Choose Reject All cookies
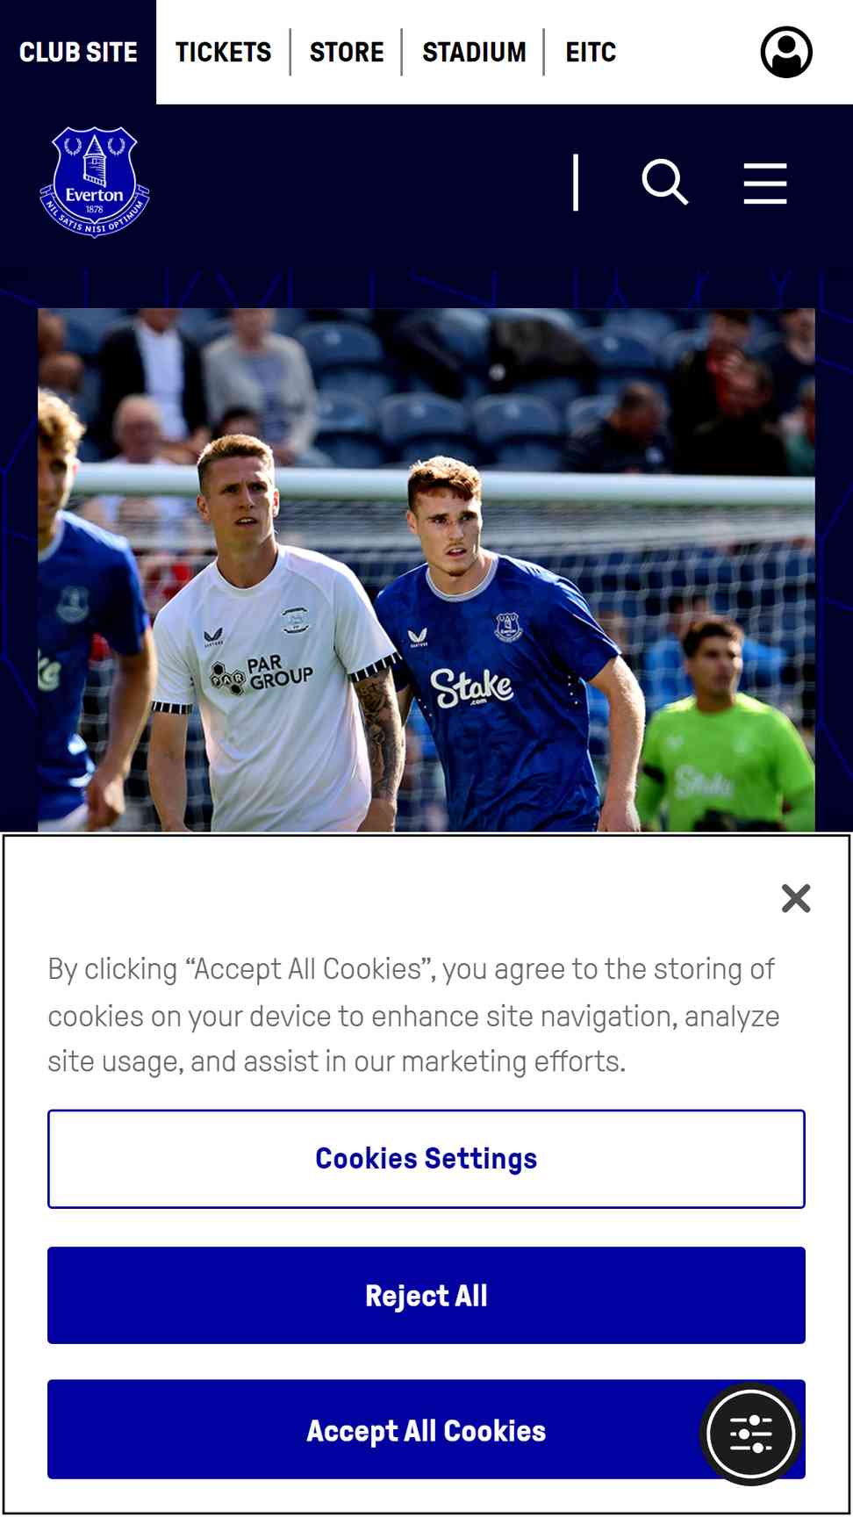 [x=426, y=1295]
